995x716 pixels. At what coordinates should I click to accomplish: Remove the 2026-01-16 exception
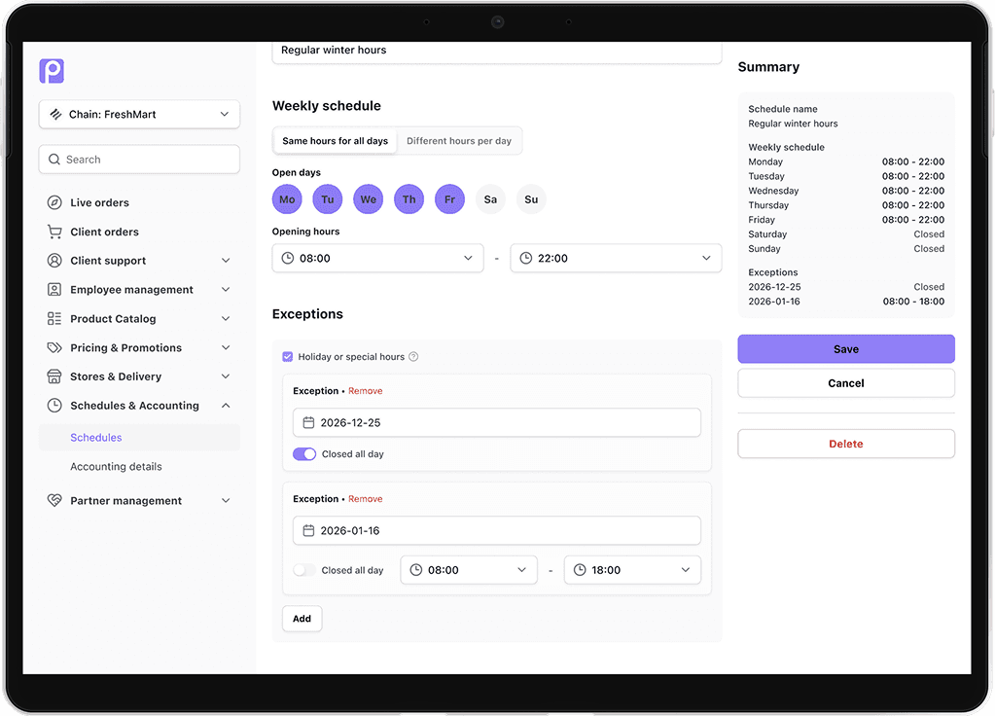(366, 499)
